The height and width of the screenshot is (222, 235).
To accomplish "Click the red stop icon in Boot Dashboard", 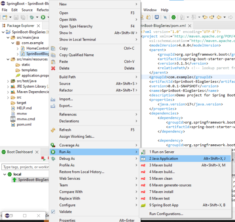I will [43, 158].
